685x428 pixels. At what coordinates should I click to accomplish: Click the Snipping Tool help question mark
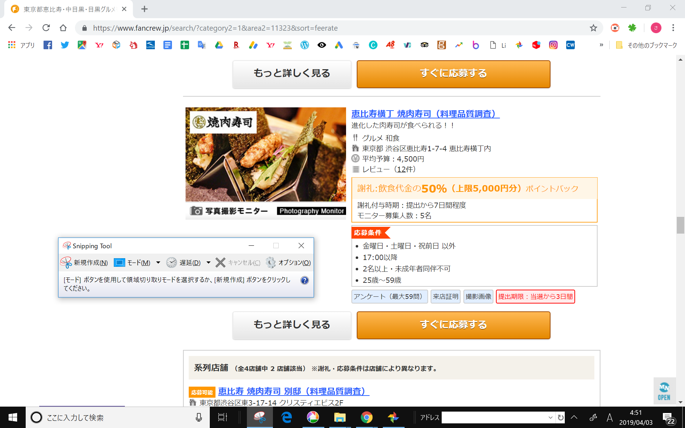(x=304, y=280)
